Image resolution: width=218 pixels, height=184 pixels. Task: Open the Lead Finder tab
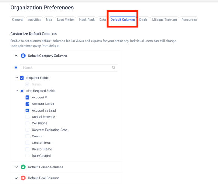point(65,20)
